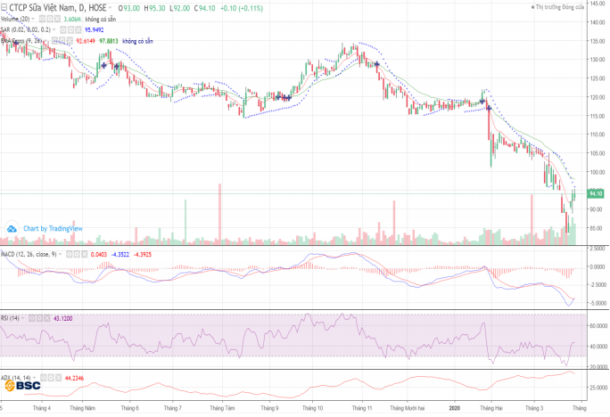Open settings for the MACD indicator
Image resolution: width=610 pixels, height=417 pixels.
tap(77, 254)
